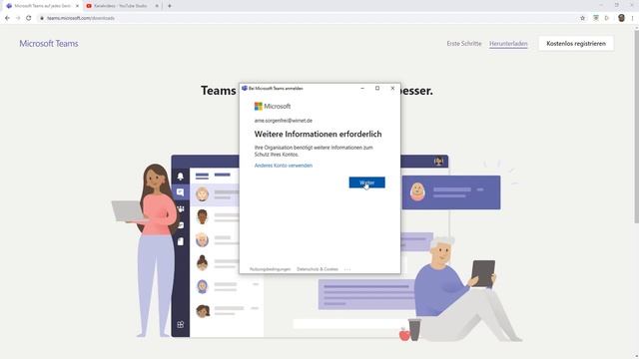The height and width of the screenshot is (359, 639).
Task: Switch to the Microsoft Teams browser tab
Action: tap(41, 6)
